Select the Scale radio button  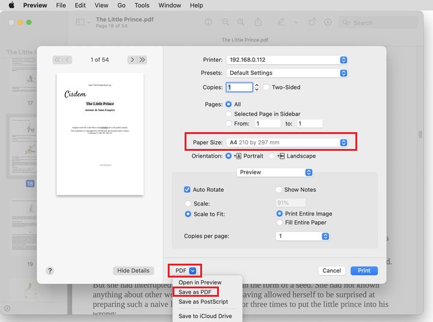point(188,204)
